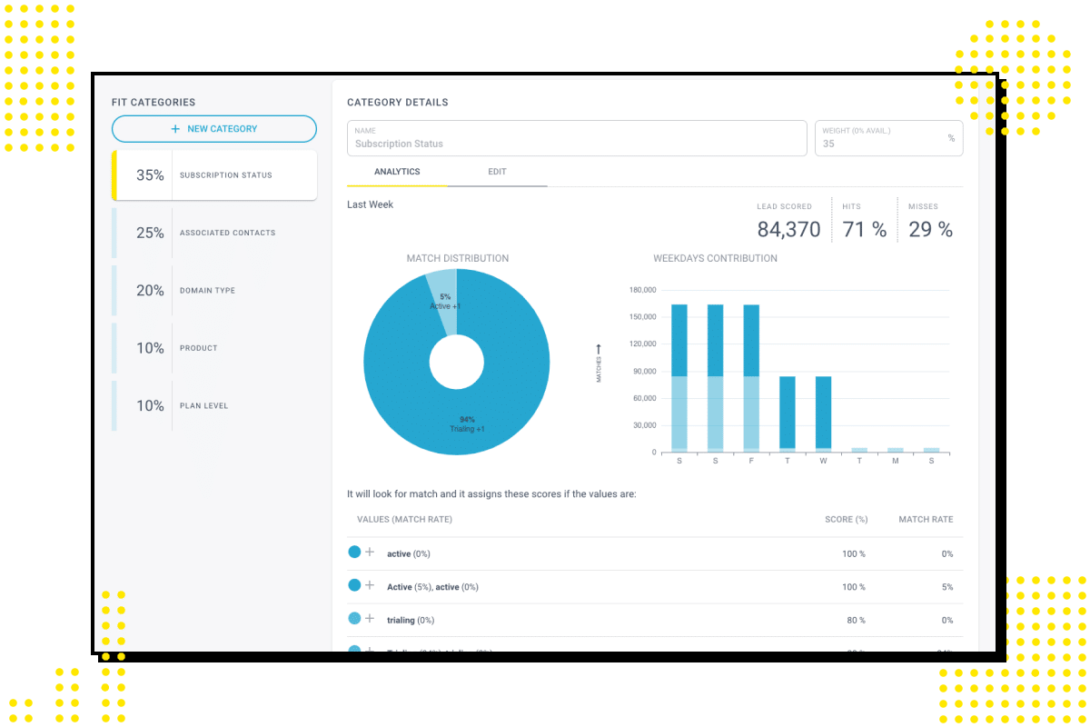The image size is (1090, 727).
Task: Click the "180,000" y-axis label
Action: pyautogui.click(x=642, y=290)
